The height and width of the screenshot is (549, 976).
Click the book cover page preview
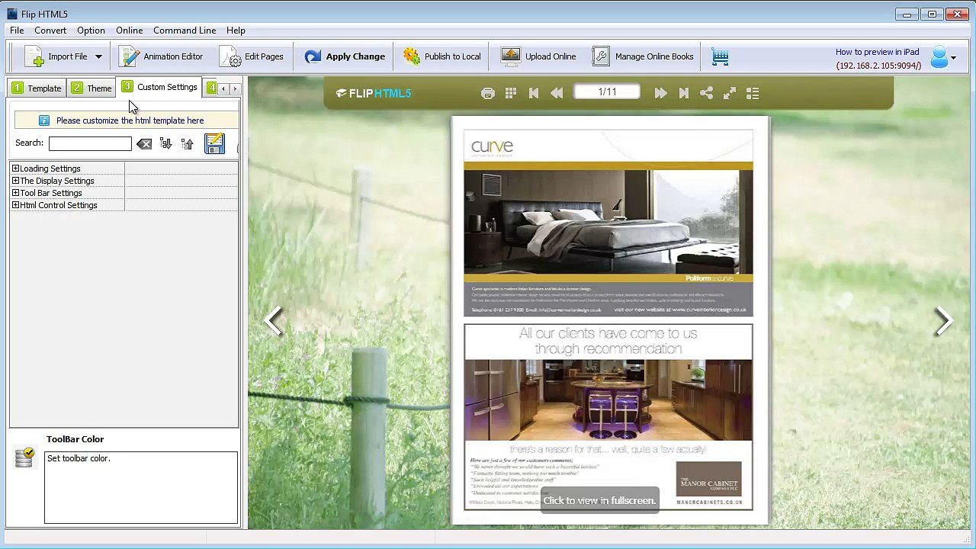coord(610,320)
